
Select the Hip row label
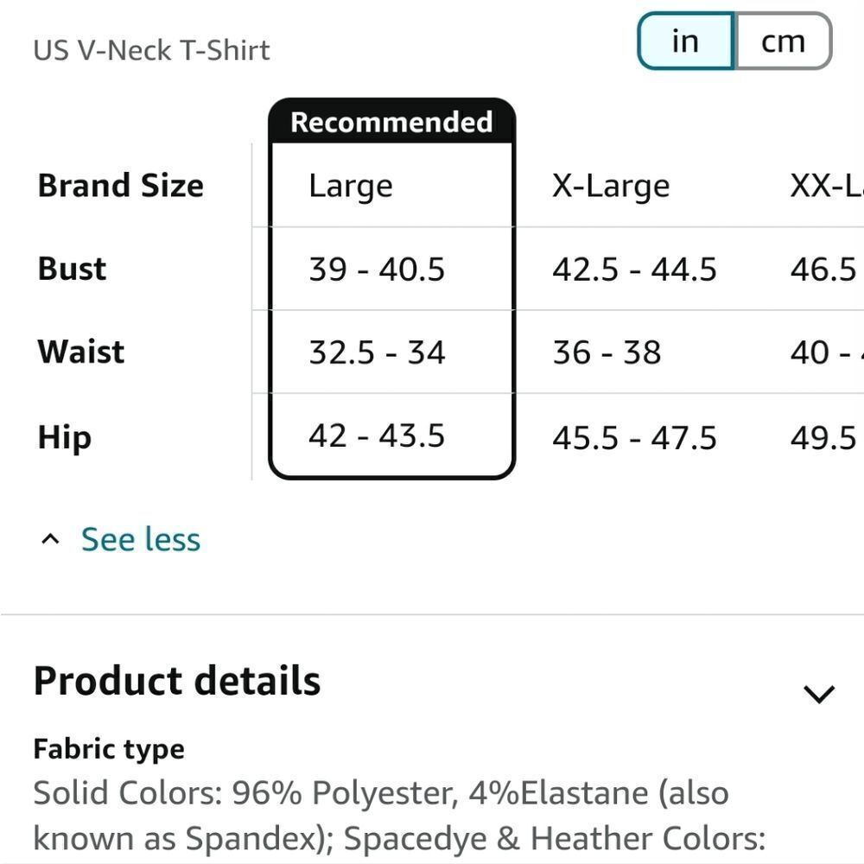(63, 437)
